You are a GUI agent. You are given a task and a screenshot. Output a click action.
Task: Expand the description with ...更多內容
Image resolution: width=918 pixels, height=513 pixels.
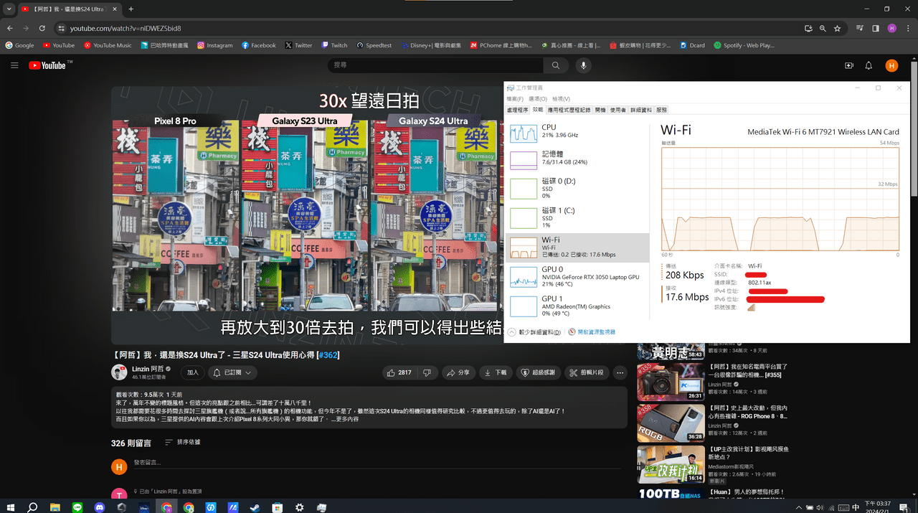344,418
